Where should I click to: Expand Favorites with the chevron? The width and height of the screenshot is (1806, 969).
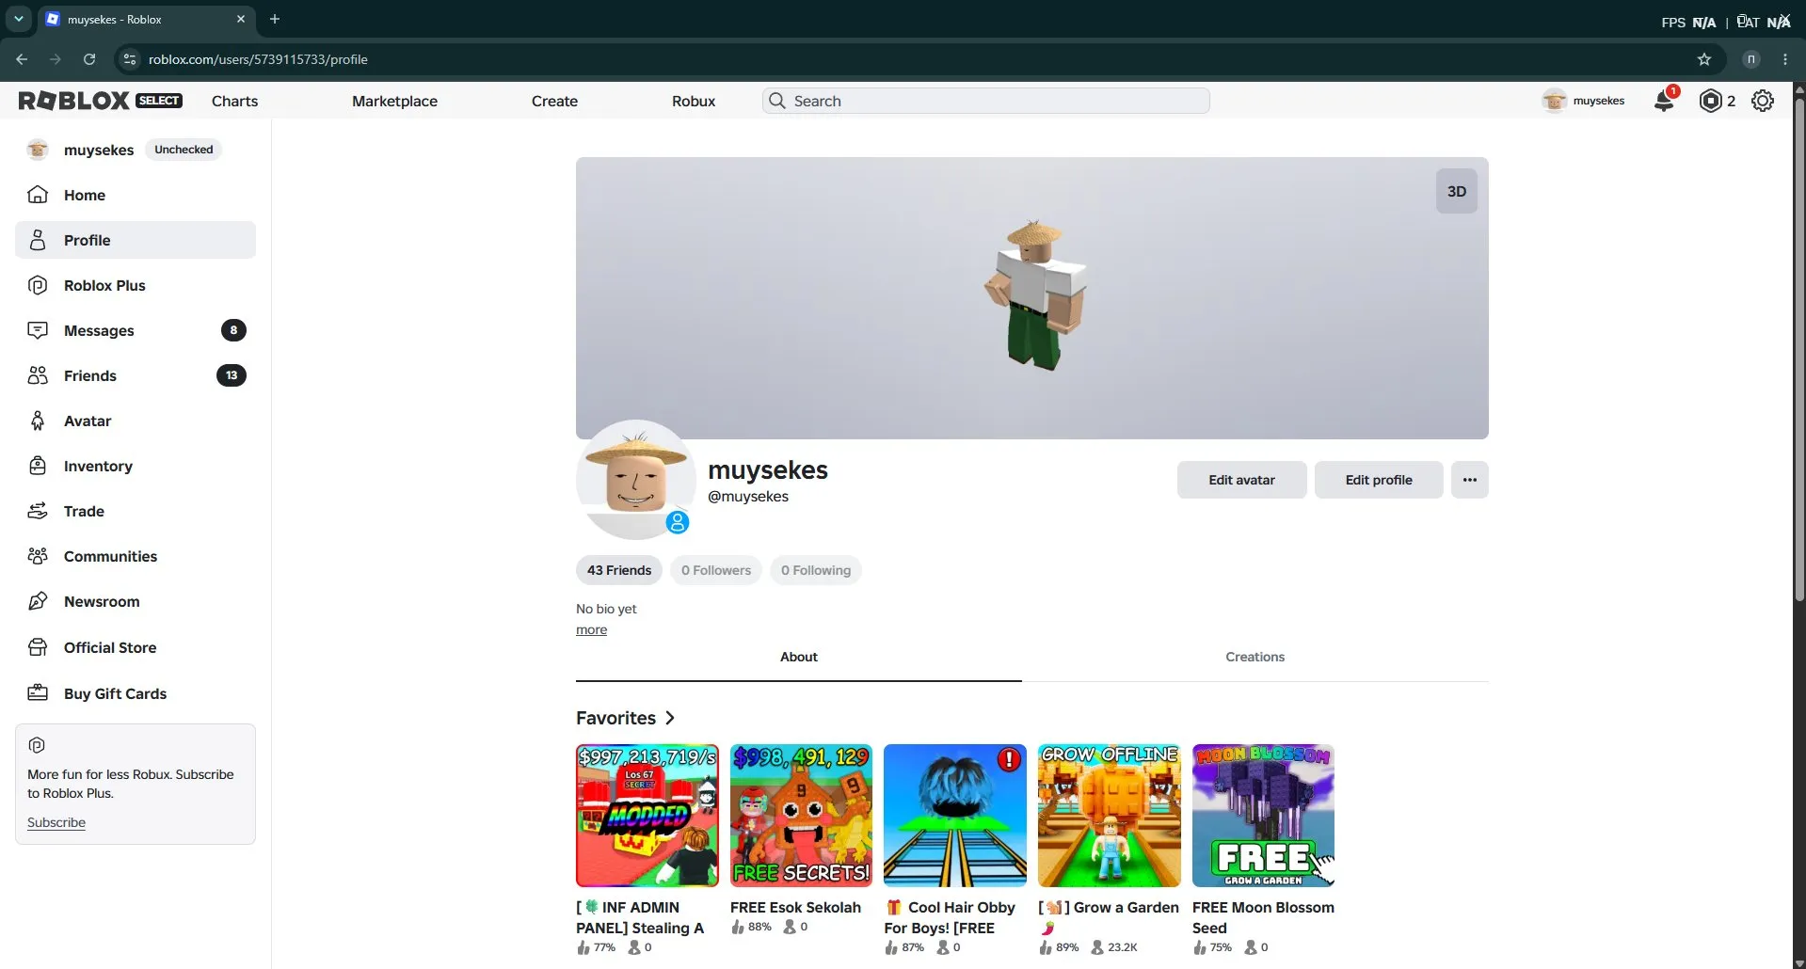tap(670, 718)
